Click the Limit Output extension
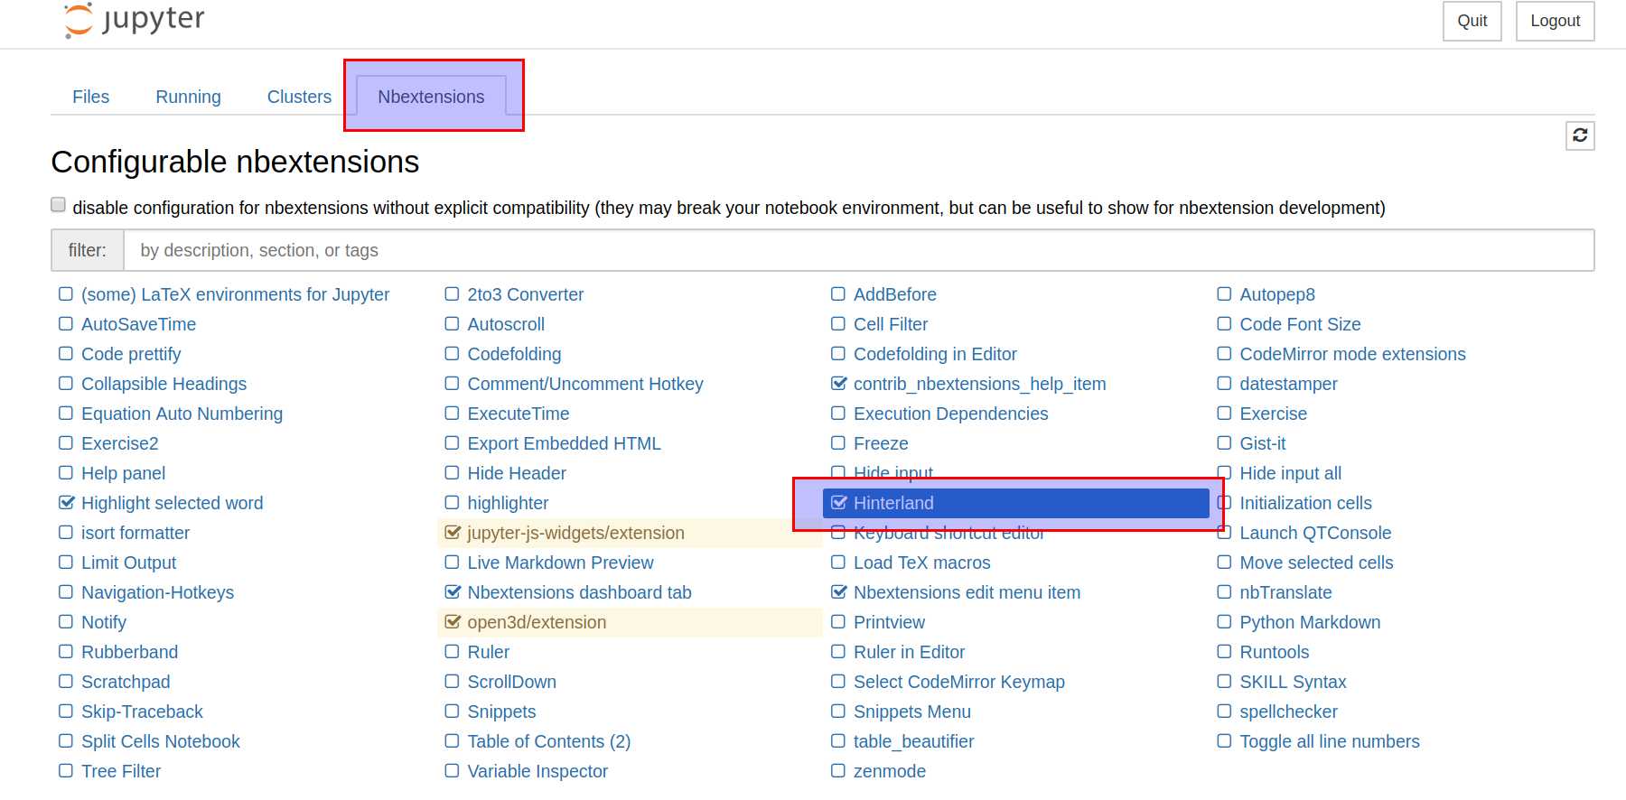The width and height of the screenshot is (1626, 800). coord(128,563)
